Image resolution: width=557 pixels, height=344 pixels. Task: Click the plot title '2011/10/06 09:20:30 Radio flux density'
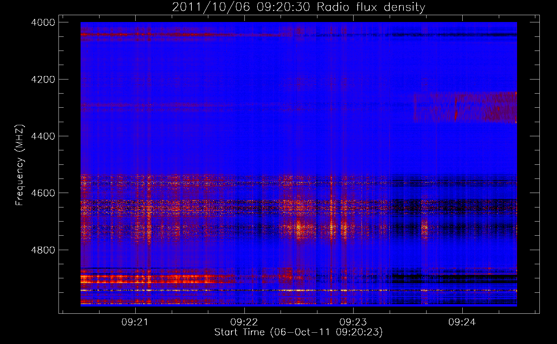tap(298, 7)
